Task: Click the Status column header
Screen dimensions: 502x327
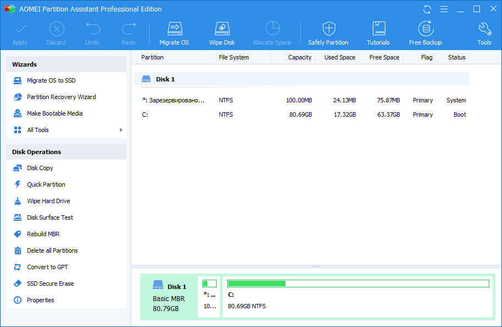Action: (456, 57)
